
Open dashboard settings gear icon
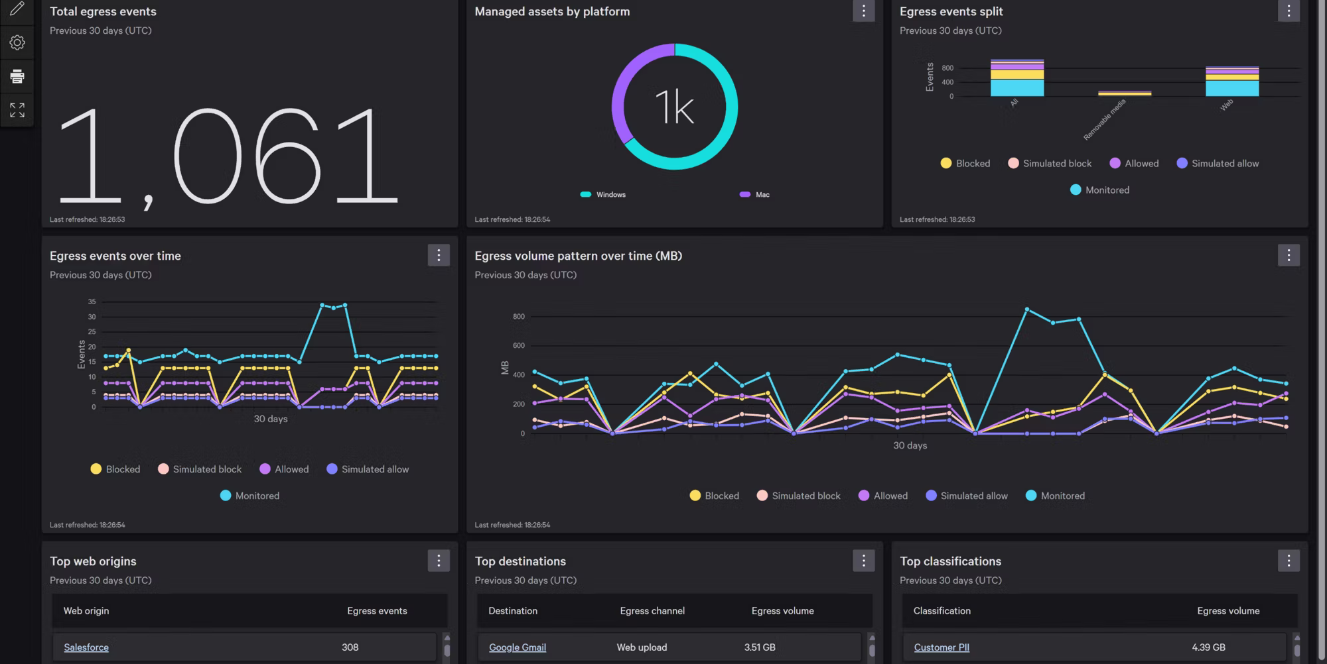pos(17,42)
